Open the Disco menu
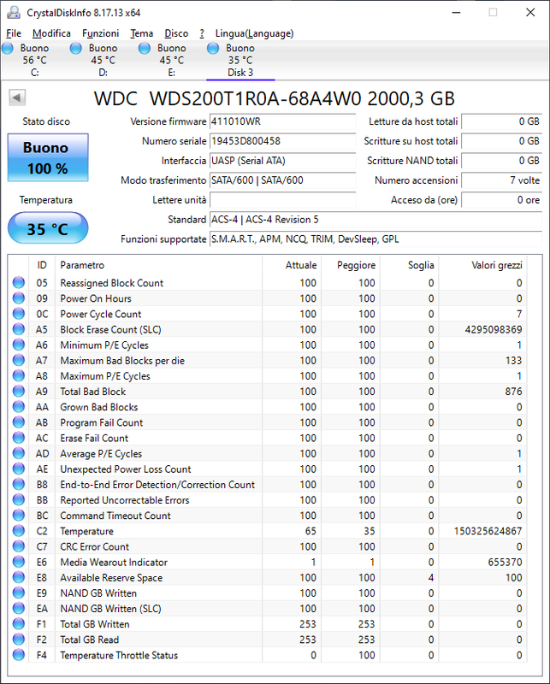The height and width of the screenshot is (684, 550). pos(176,33)
